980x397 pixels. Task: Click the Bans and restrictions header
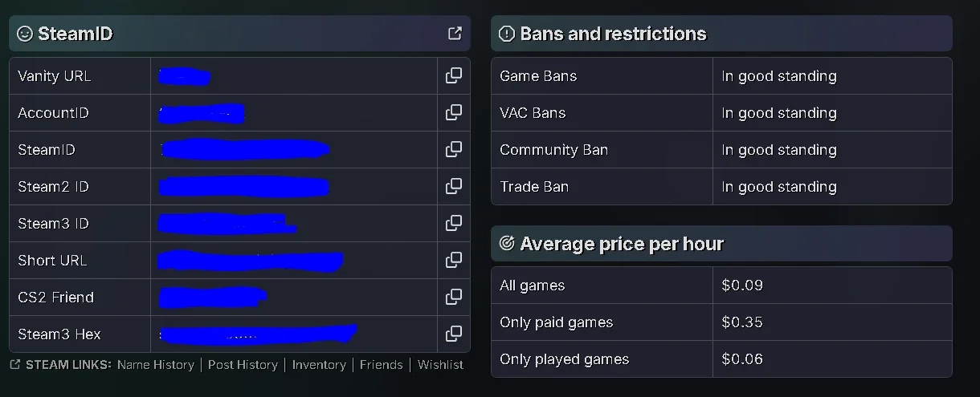(721, 34)
